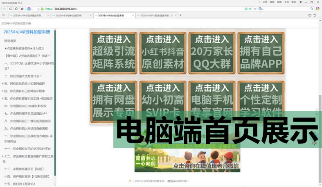Viewport: 322px width, 187px height.
Task: Open the AI assistant toolbar icon
Action: pyautogui.click(x=29, y=9)
